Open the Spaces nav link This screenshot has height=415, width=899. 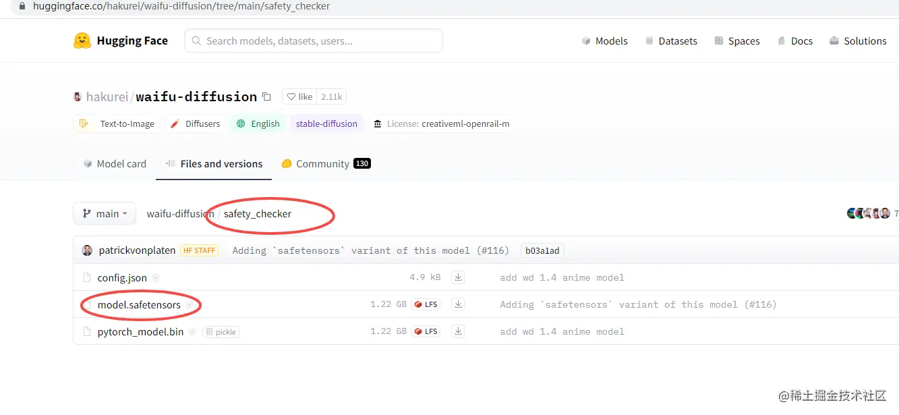point(737,41)
